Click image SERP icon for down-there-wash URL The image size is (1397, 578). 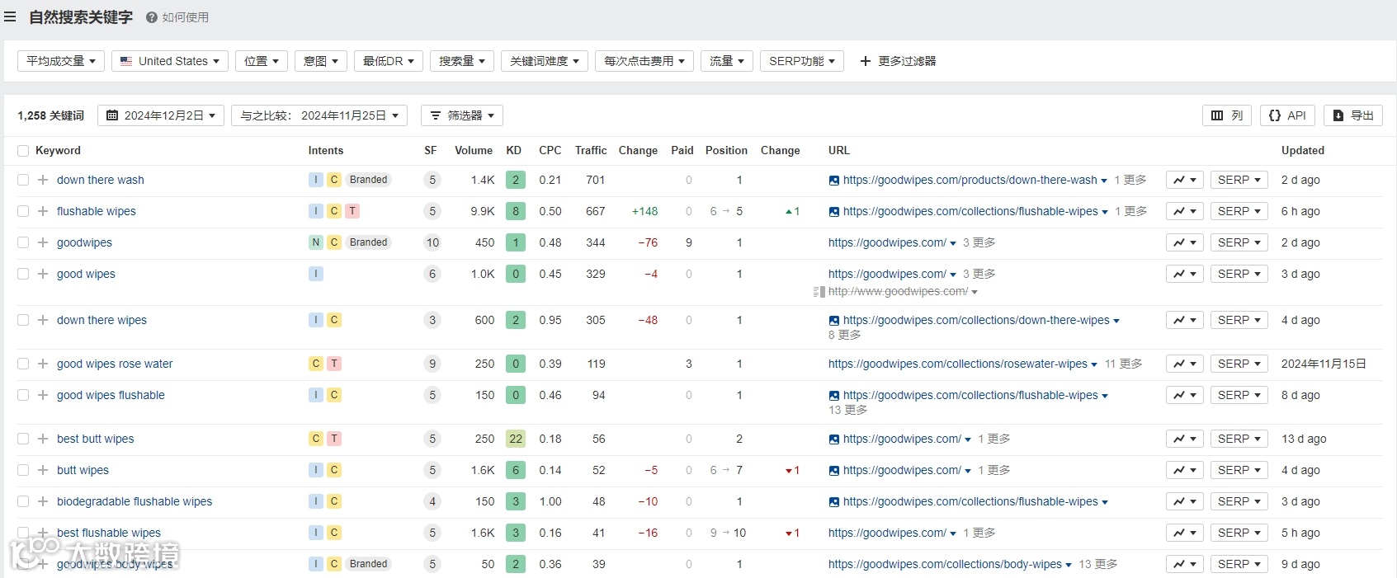click(834, 181)
